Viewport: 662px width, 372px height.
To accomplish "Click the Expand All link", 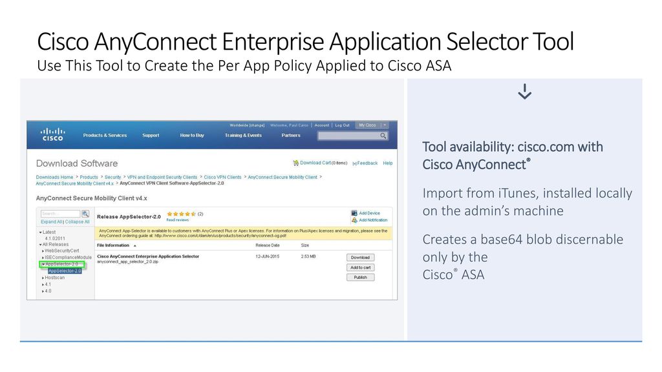I will 52,222.
